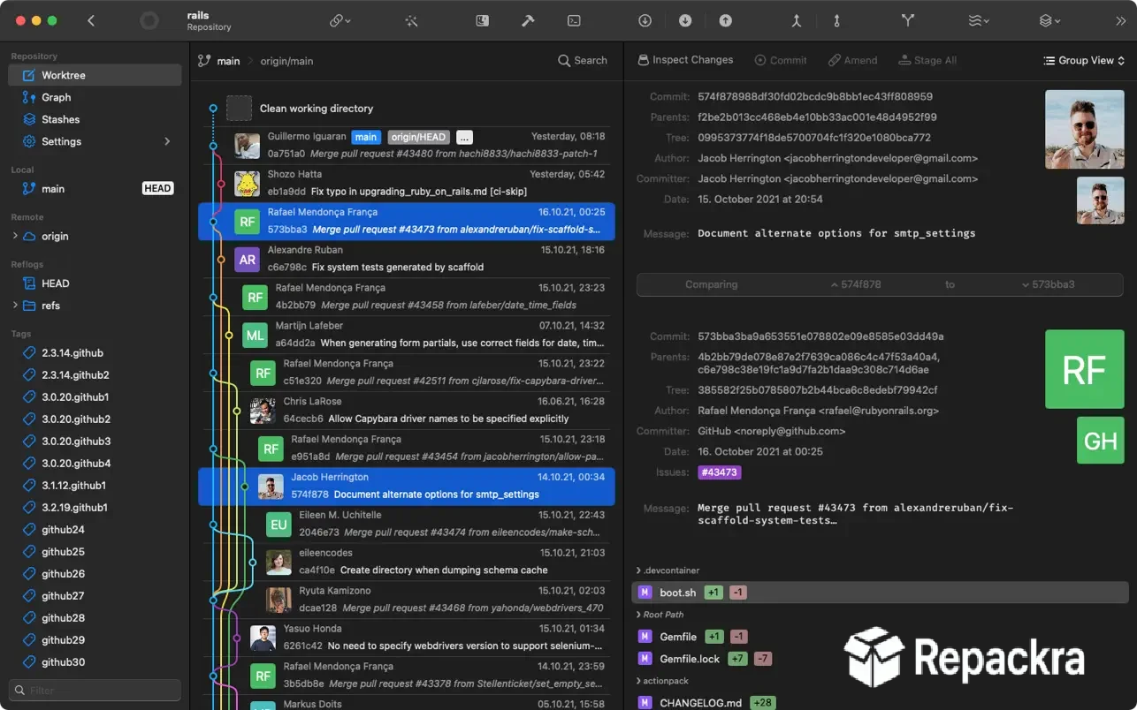1137x710 pixels.
Task: Open the stash waves dropdown in toolbar
Action: point(979,20)
